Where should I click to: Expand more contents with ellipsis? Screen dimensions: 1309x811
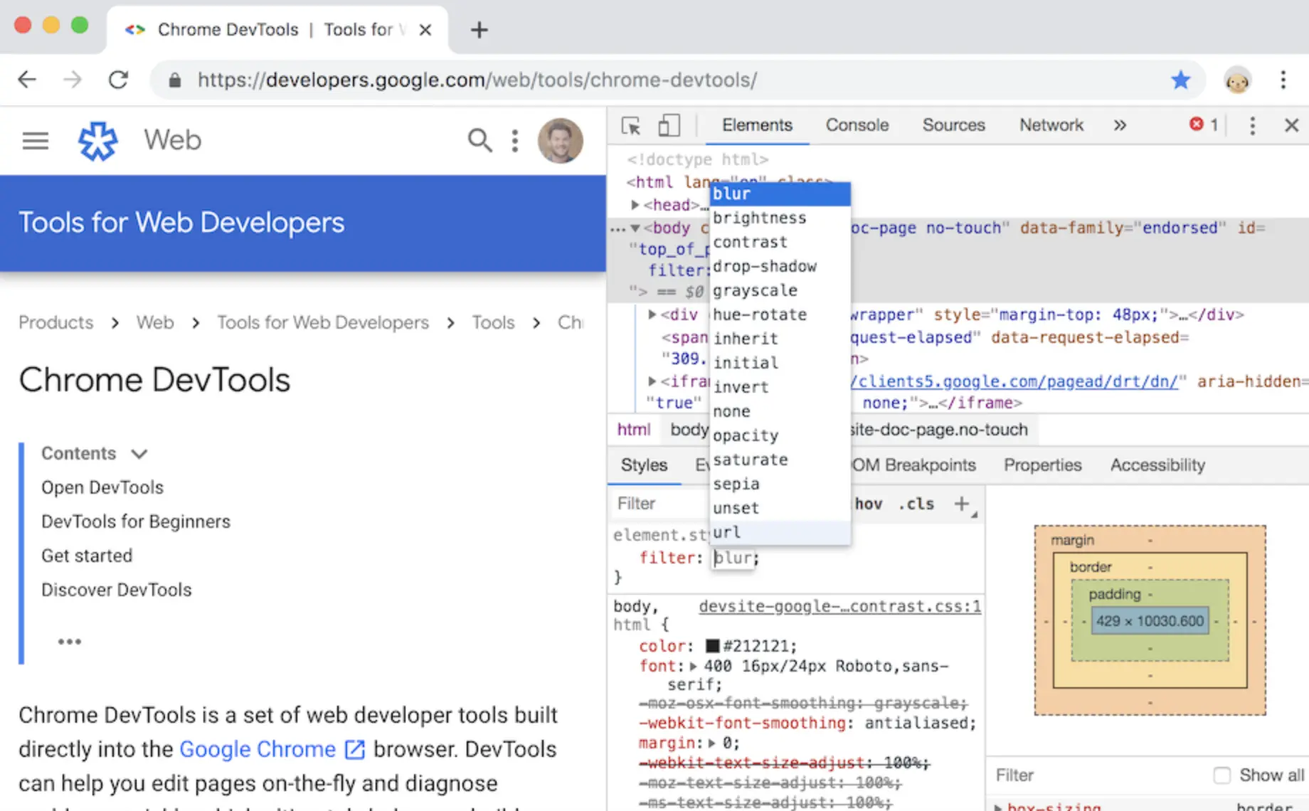pyautogui.click(x=70, y=642)
